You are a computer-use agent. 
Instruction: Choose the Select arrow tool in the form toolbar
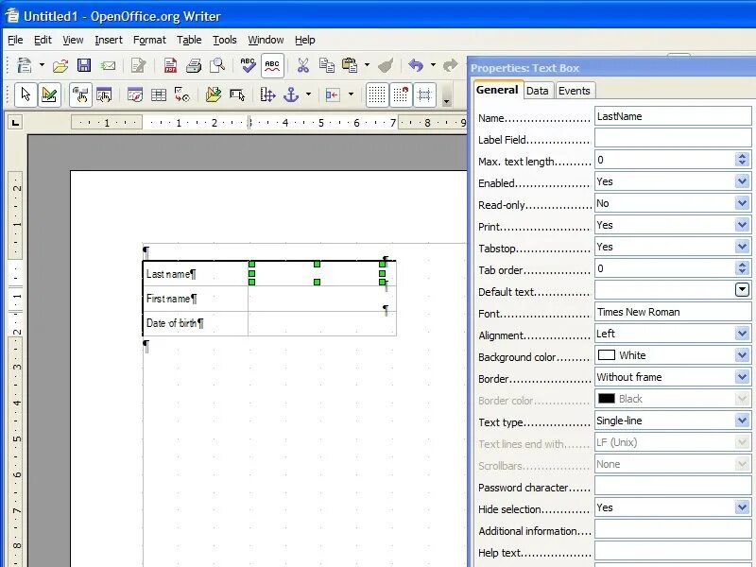click(x=26, y=94)
